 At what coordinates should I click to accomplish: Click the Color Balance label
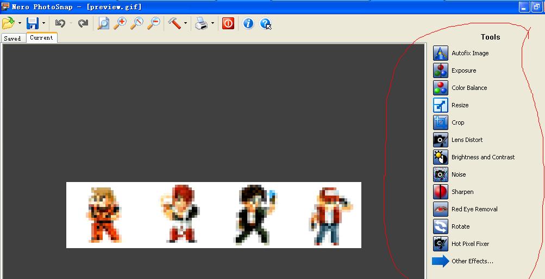click(469, 88)
